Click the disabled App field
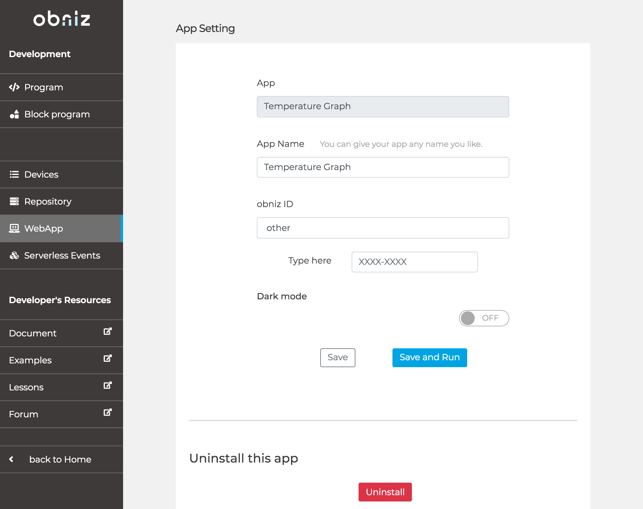Screen dimensions: 643x509 point(383,107)
